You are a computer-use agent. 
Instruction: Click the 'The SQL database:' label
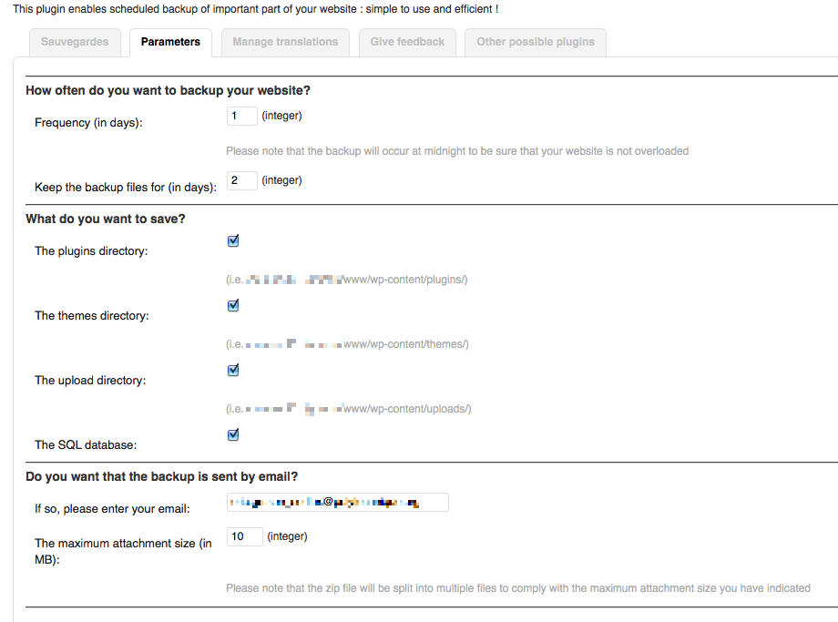click(86, 445)
